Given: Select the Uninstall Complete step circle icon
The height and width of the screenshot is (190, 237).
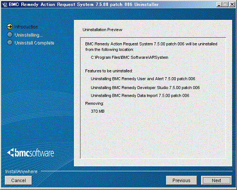Looking at the screenshot, I should pos(10,43).
